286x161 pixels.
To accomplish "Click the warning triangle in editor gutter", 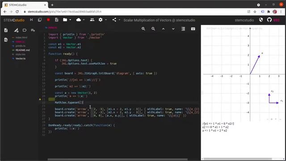I will [40, 99].
